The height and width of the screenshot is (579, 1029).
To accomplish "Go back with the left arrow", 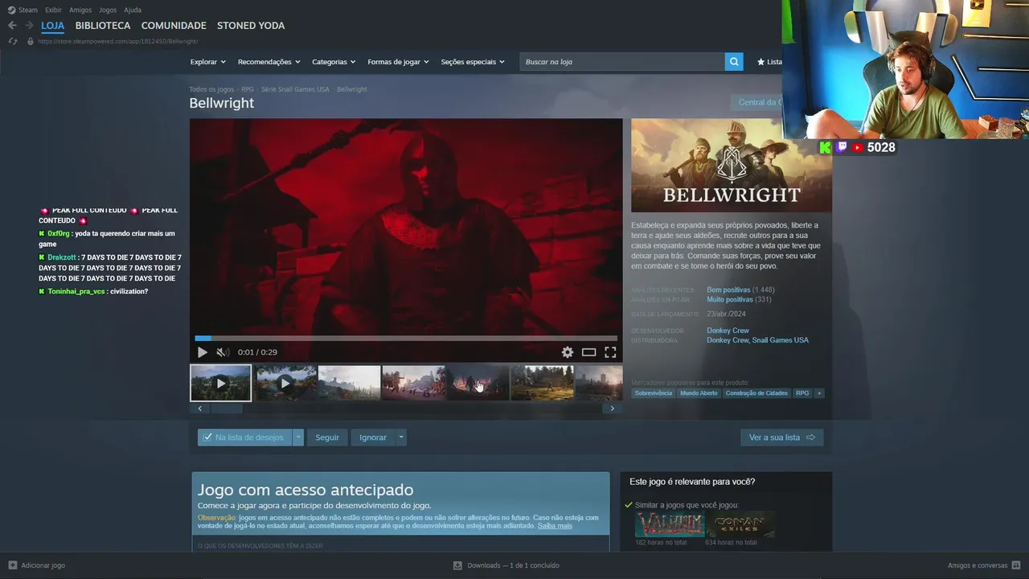I will click(12, 26).
